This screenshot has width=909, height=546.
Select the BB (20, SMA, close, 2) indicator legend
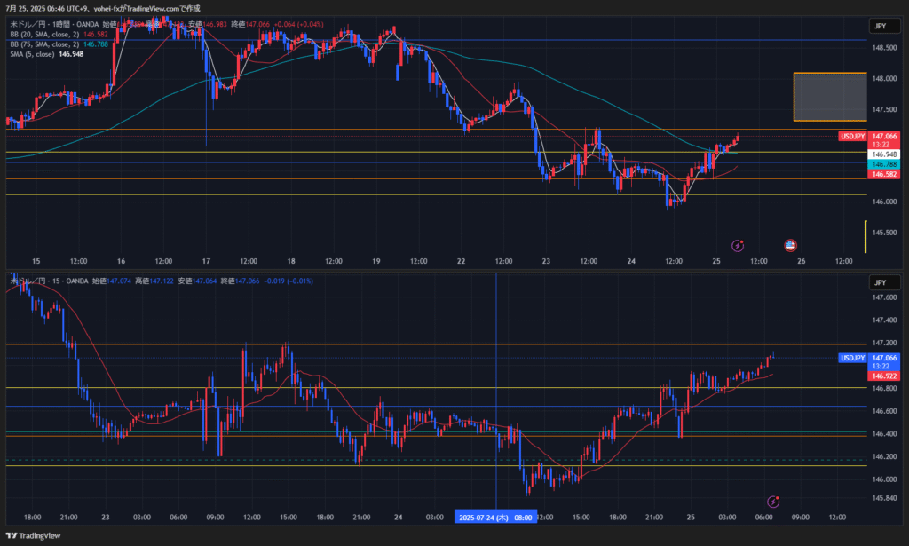tap(43, 34)
